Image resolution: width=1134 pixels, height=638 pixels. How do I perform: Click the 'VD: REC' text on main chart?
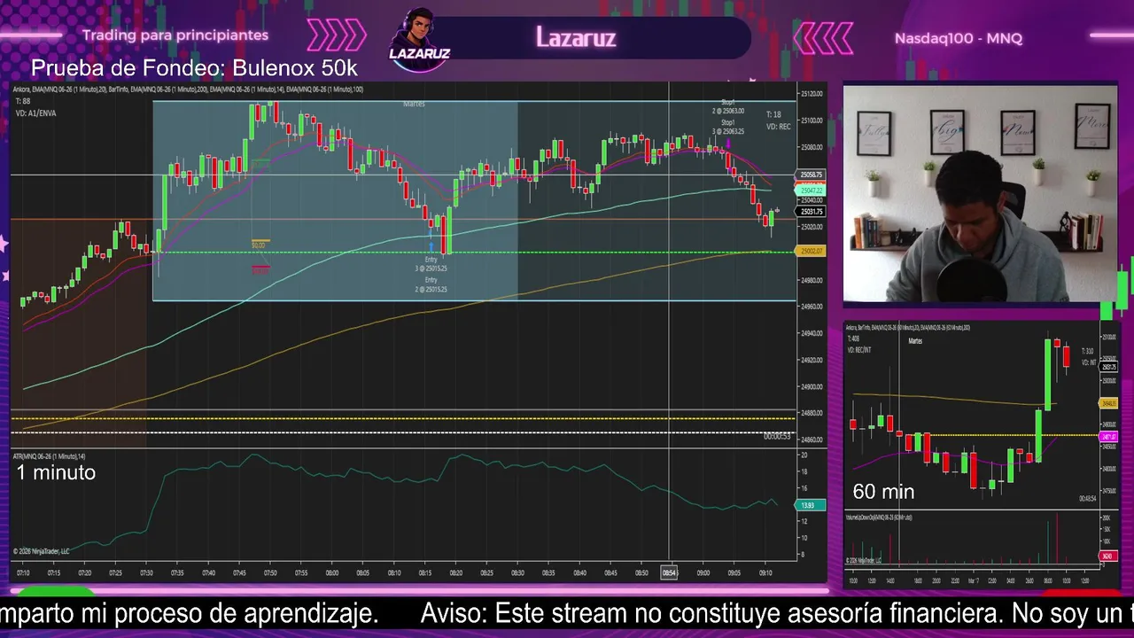(x=778, y=127)
